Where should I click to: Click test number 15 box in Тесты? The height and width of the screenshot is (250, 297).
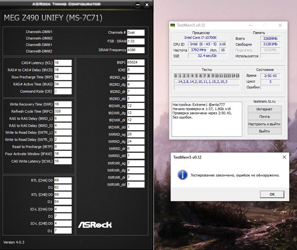pos(237,76)
